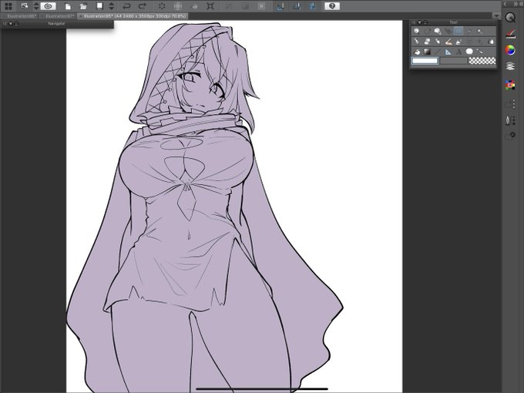Select the Figure line tool
Viewport: 524px width, 393px height.
coord(438,52)
